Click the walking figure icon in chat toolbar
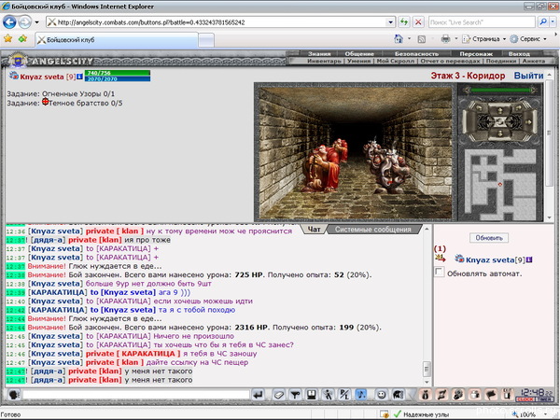Screen dimensions: 560x420 (x=329, y=395)
